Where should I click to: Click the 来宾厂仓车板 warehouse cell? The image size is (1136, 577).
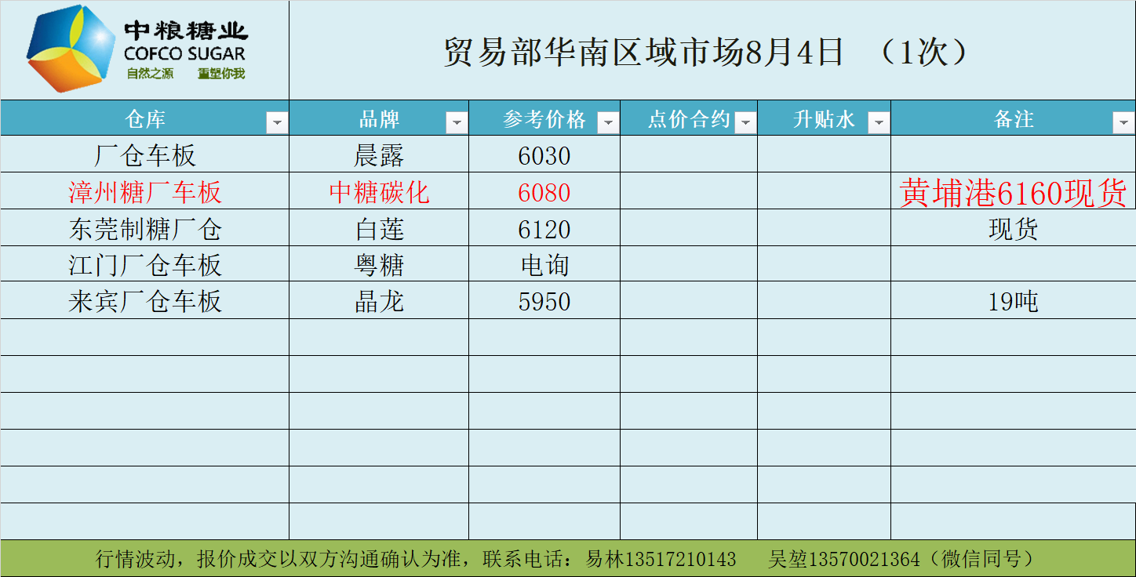click(x=144, y=302)
